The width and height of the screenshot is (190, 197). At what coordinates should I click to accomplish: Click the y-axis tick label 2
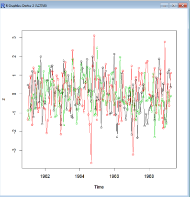(x=14, y=56)
